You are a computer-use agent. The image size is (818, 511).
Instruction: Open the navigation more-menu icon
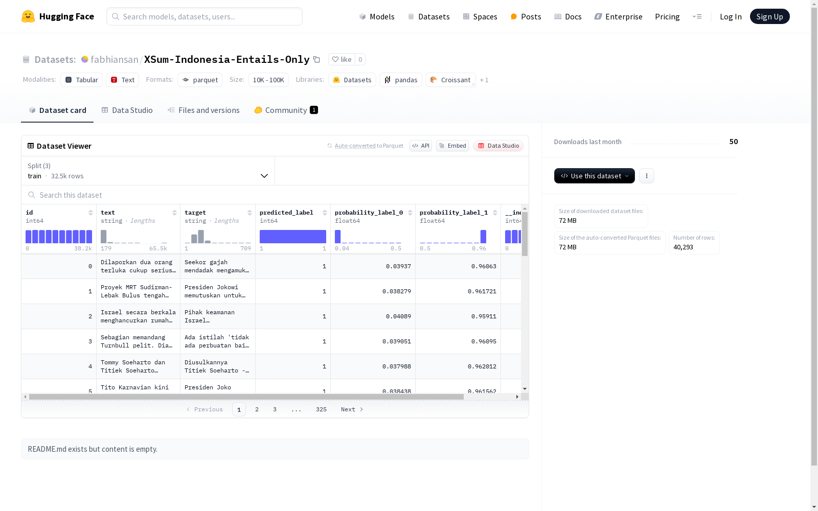point(697,16)
